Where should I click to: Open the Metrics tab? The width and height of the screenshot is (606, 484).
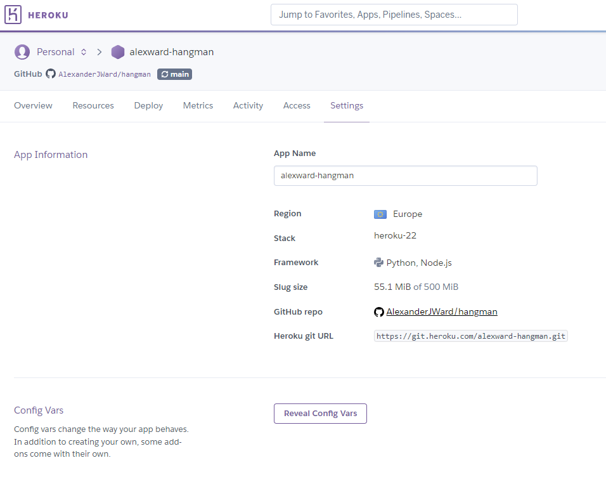click(198, 106)
